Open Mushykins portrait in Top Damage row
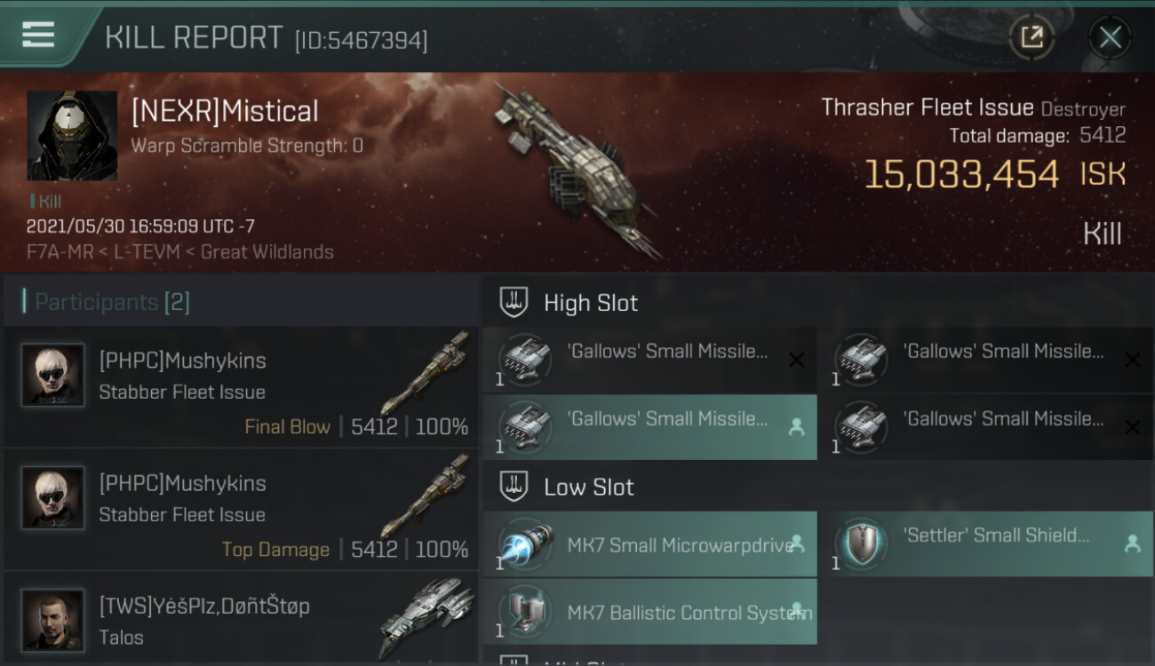This screenshot has height=666, width=1155. (x=53, y=497)
